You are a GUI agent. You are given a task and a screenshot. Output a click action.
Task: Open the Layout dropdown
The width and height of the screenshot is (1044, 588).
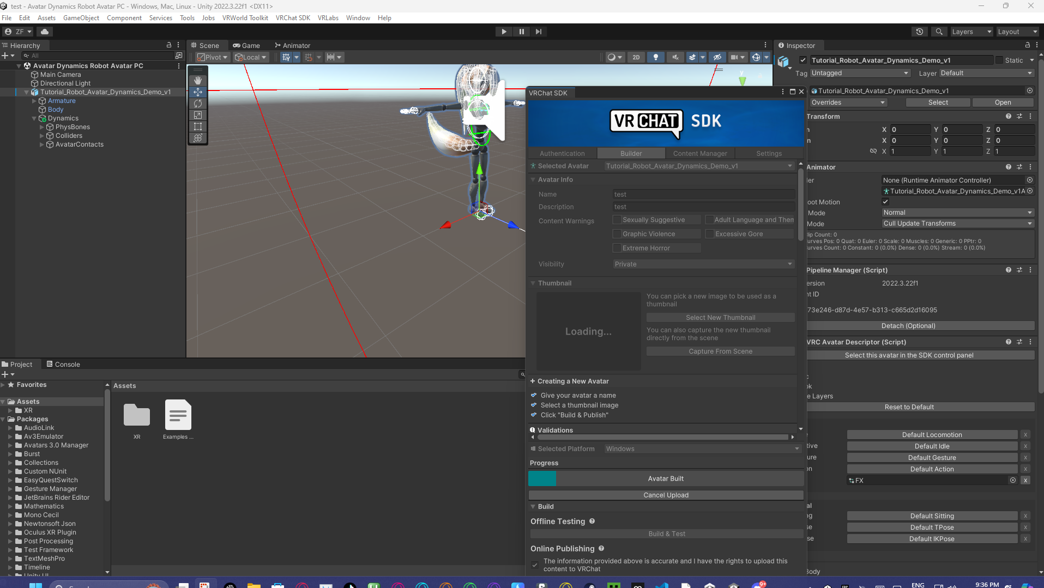(x=1017, y=32)
